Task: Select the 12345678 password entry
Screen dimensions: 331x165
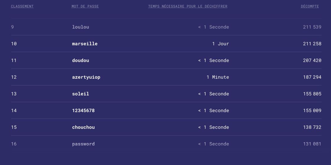Action: [x=83, y=110]
